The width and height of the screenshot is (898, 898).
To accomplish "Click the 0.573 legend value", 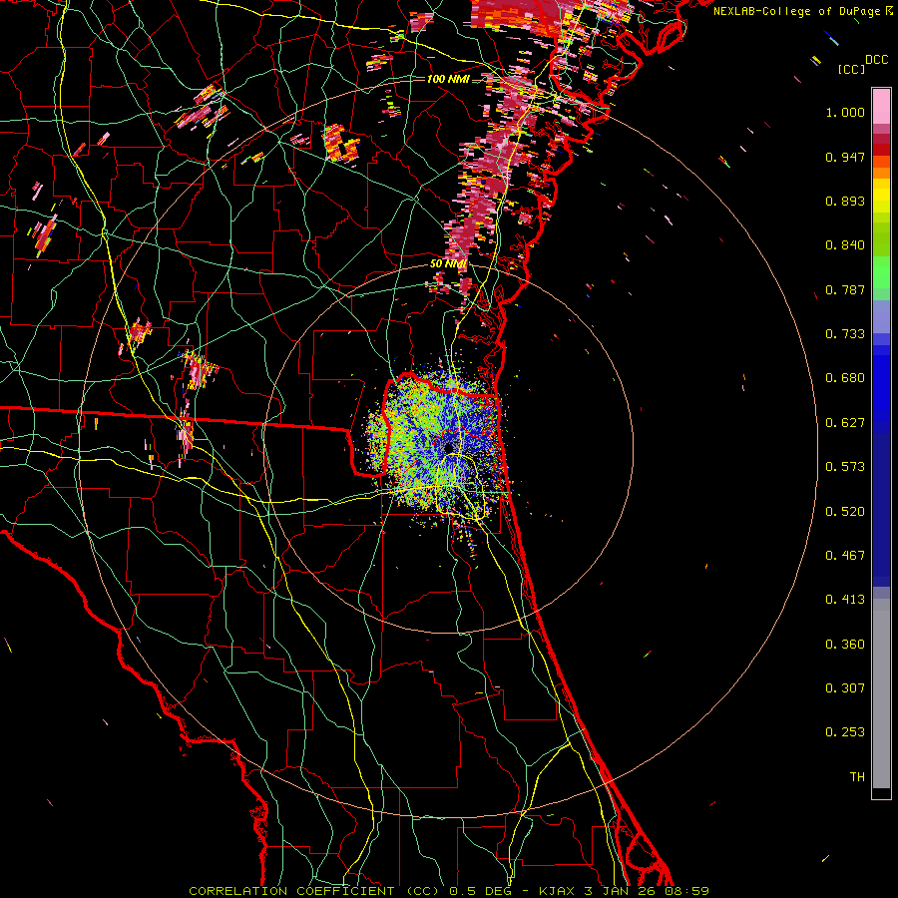I will [845, 467].
